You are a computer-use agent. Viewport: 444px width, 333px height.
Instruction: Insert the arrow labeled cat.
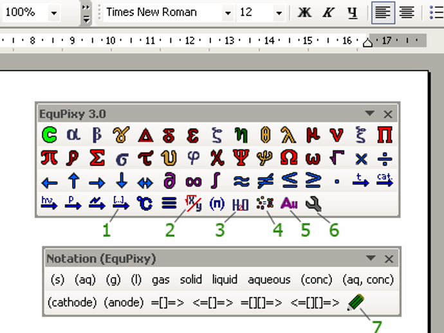(x=385, y=180)
